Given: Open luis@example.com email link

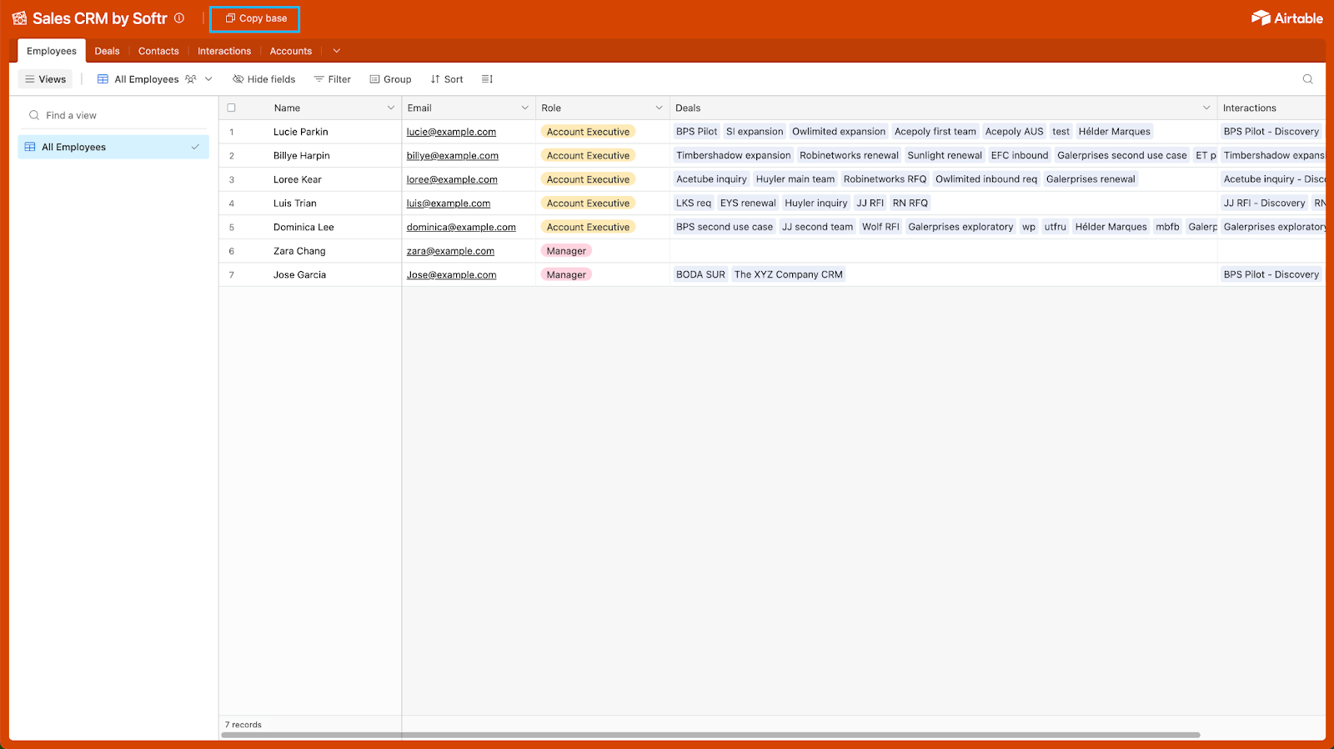Looking at the screenshot, I should [449, 203].
